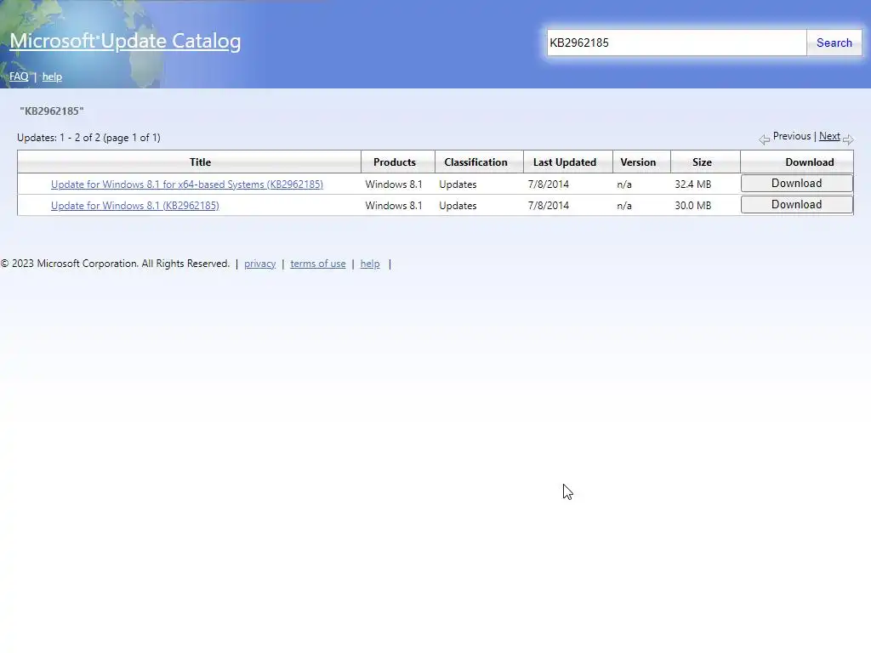Click the Updates: 1 - 2 of 2 text

coord(88,138)
